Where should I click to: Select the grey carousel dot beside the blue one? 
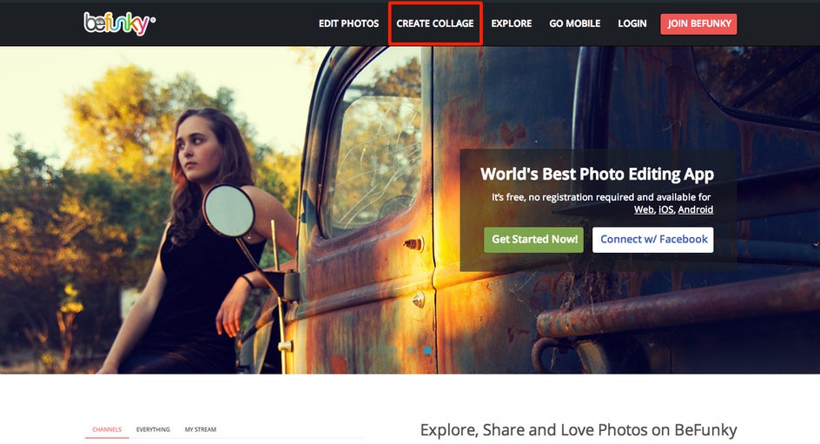(411, 350)
